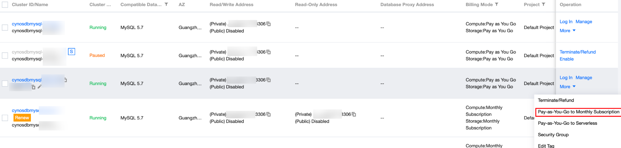
Task: Collapse the More dropdown in the third row
Action: pos(567,87)
